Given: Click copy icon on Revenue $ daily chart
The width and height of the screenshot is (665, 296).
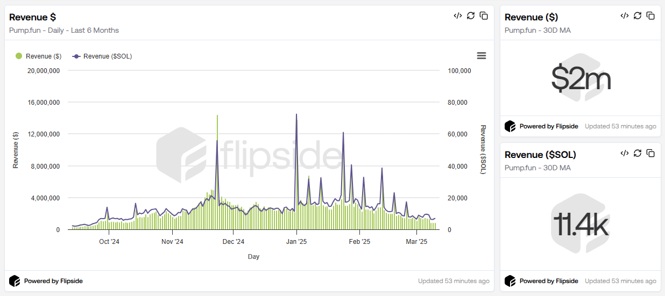Looking at the screenshot, I should pos(484,16).
